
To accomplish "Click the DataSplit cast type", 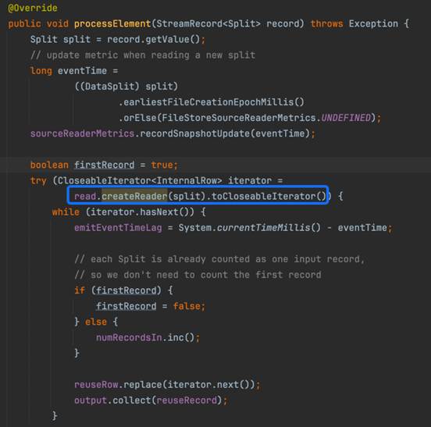I will (109, 87).
